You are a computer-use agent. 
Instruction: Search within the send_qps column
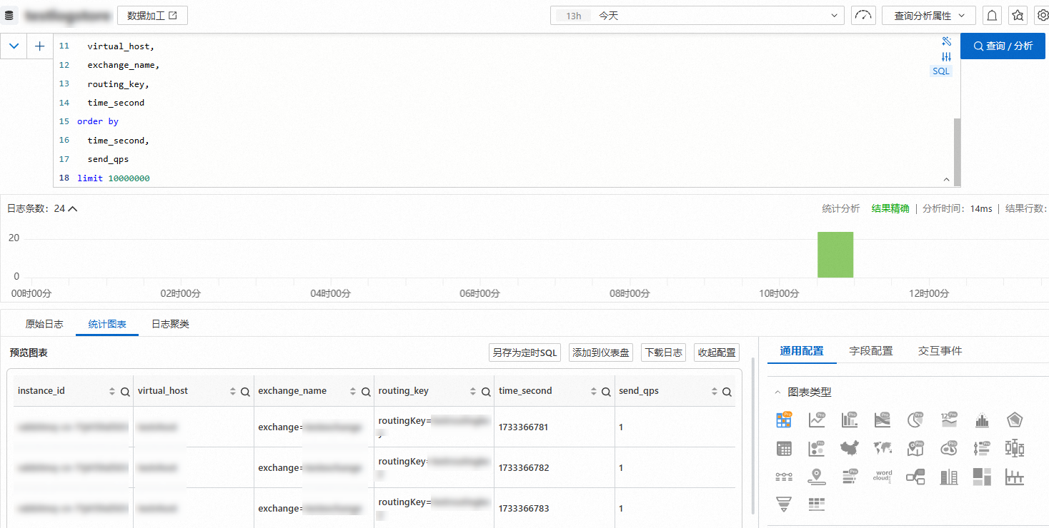(x=727, y=392)
